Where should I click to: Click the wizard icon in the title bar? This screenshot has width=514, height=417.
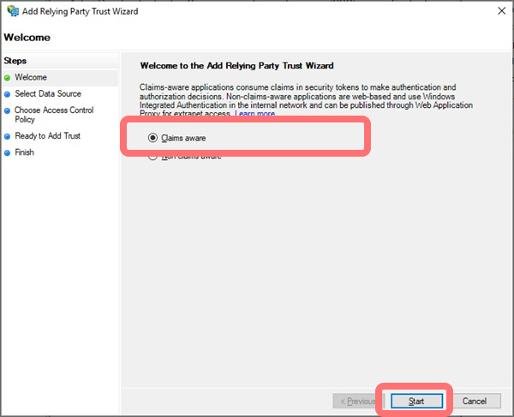pyautogui.click(x=10, y=11)
